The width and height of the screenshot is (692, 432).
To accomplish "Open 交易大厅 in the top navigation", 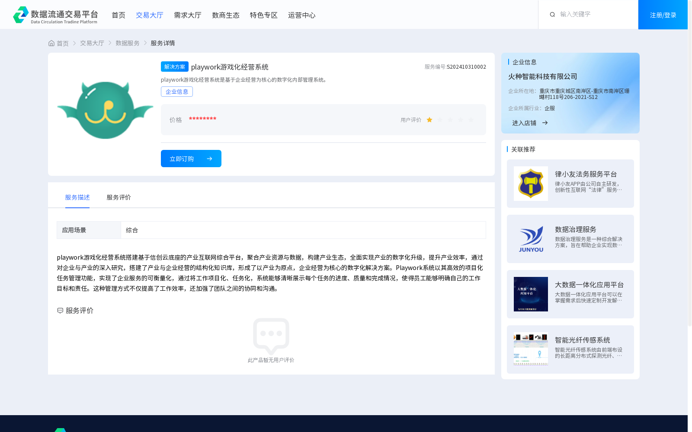I will 150,15.
